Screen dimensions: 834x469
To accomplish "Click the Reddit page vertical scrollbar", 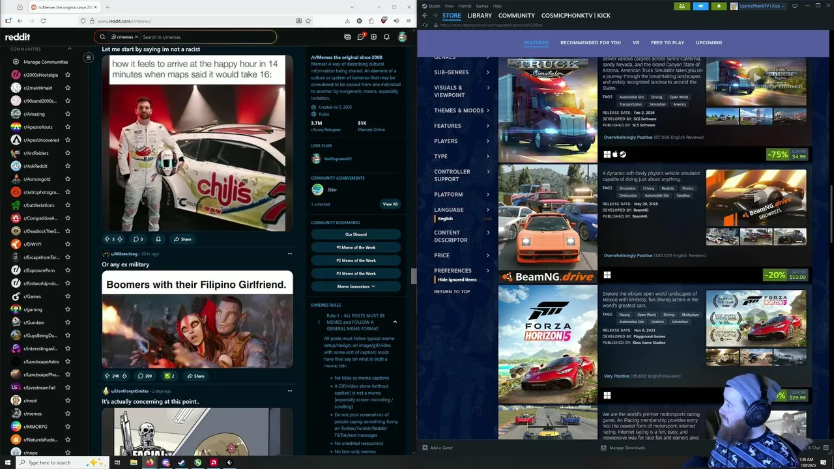I will pos(413,276).
